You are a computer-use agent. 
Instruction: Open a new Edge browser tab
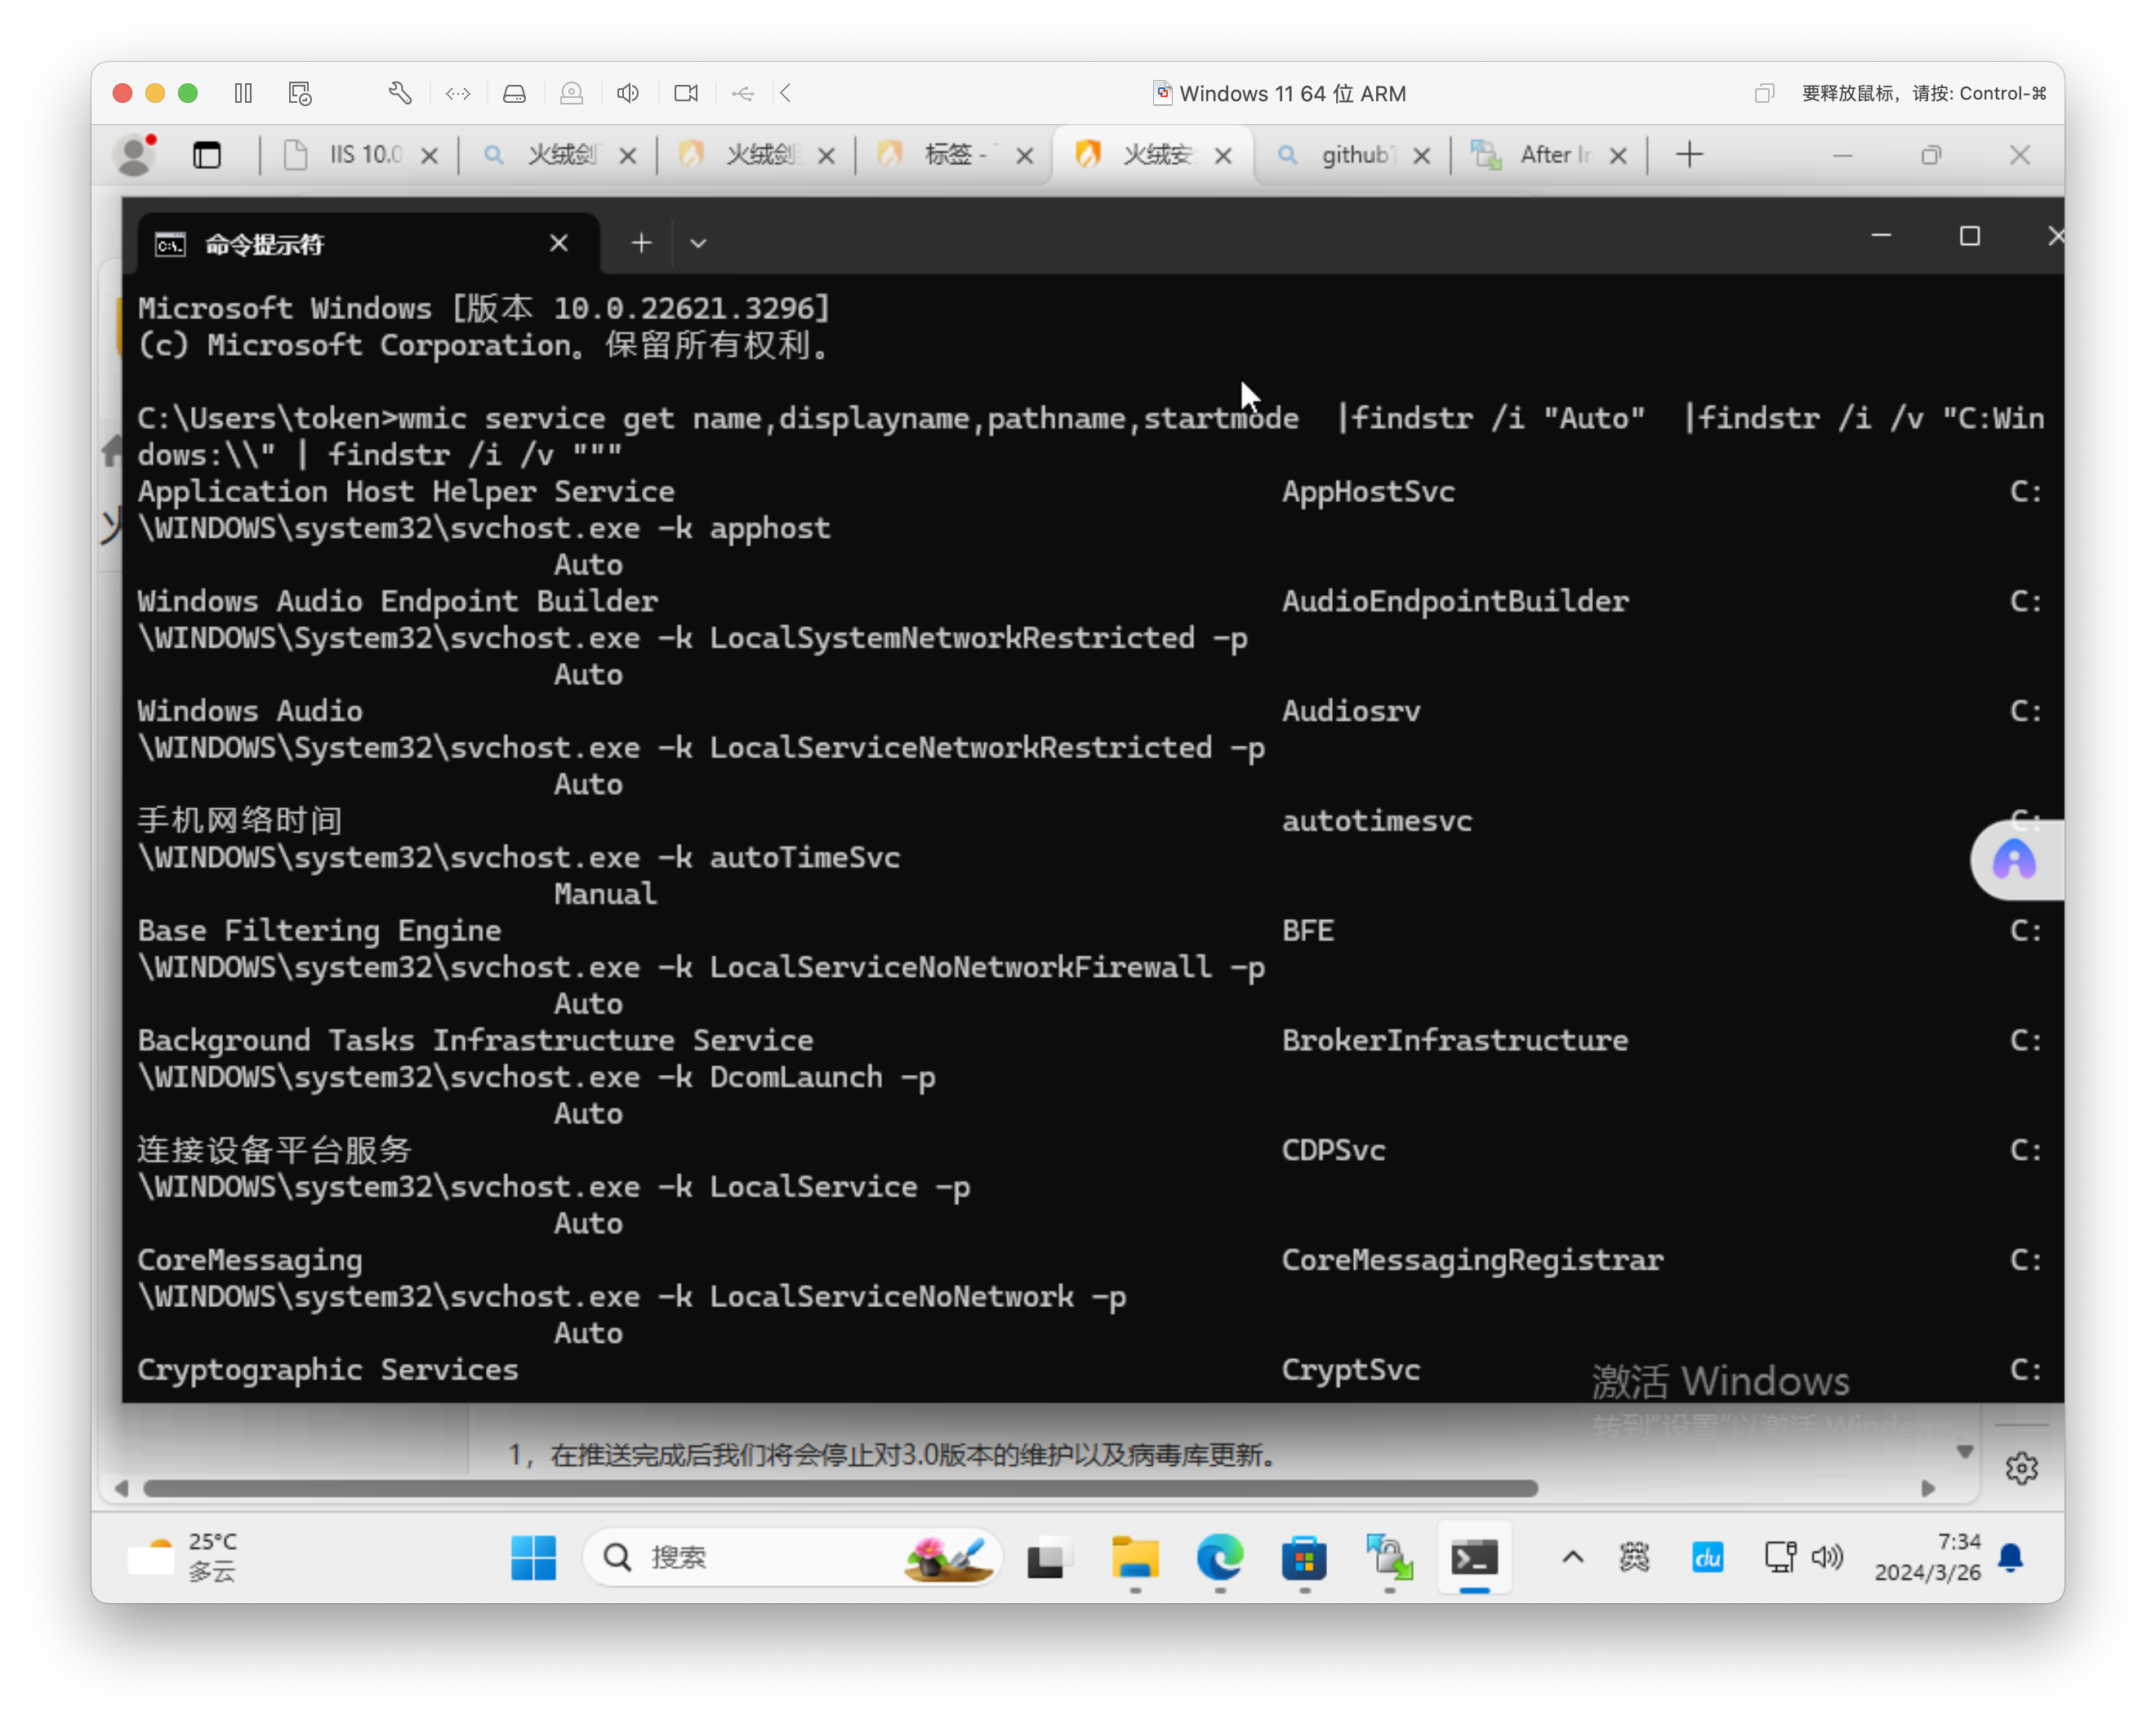[1689, 155]
